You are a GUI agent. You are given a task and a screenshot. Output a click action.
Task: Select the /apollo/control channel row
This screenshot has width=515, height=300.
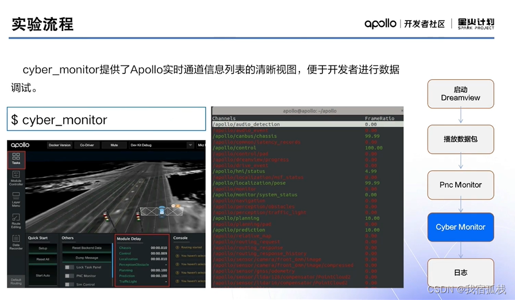(x=308, y=148)
